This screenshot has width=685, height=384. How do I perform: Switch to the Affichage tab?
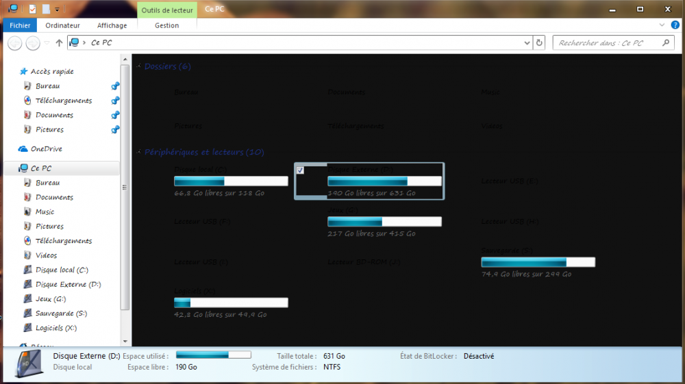coord(112,25)
